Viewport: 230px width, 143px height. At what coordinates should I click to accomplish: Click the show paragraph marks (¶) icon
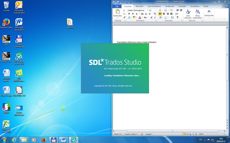[x=178, y=17]
